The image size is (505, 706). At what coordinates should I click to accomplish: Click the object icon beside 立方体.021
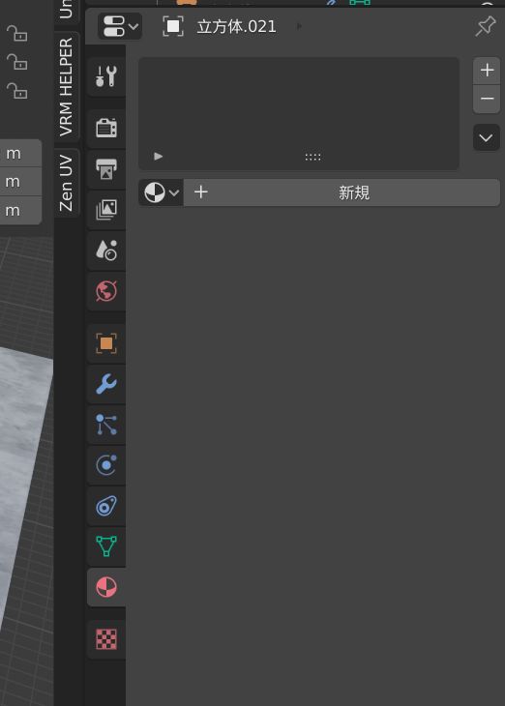(173, 26)
